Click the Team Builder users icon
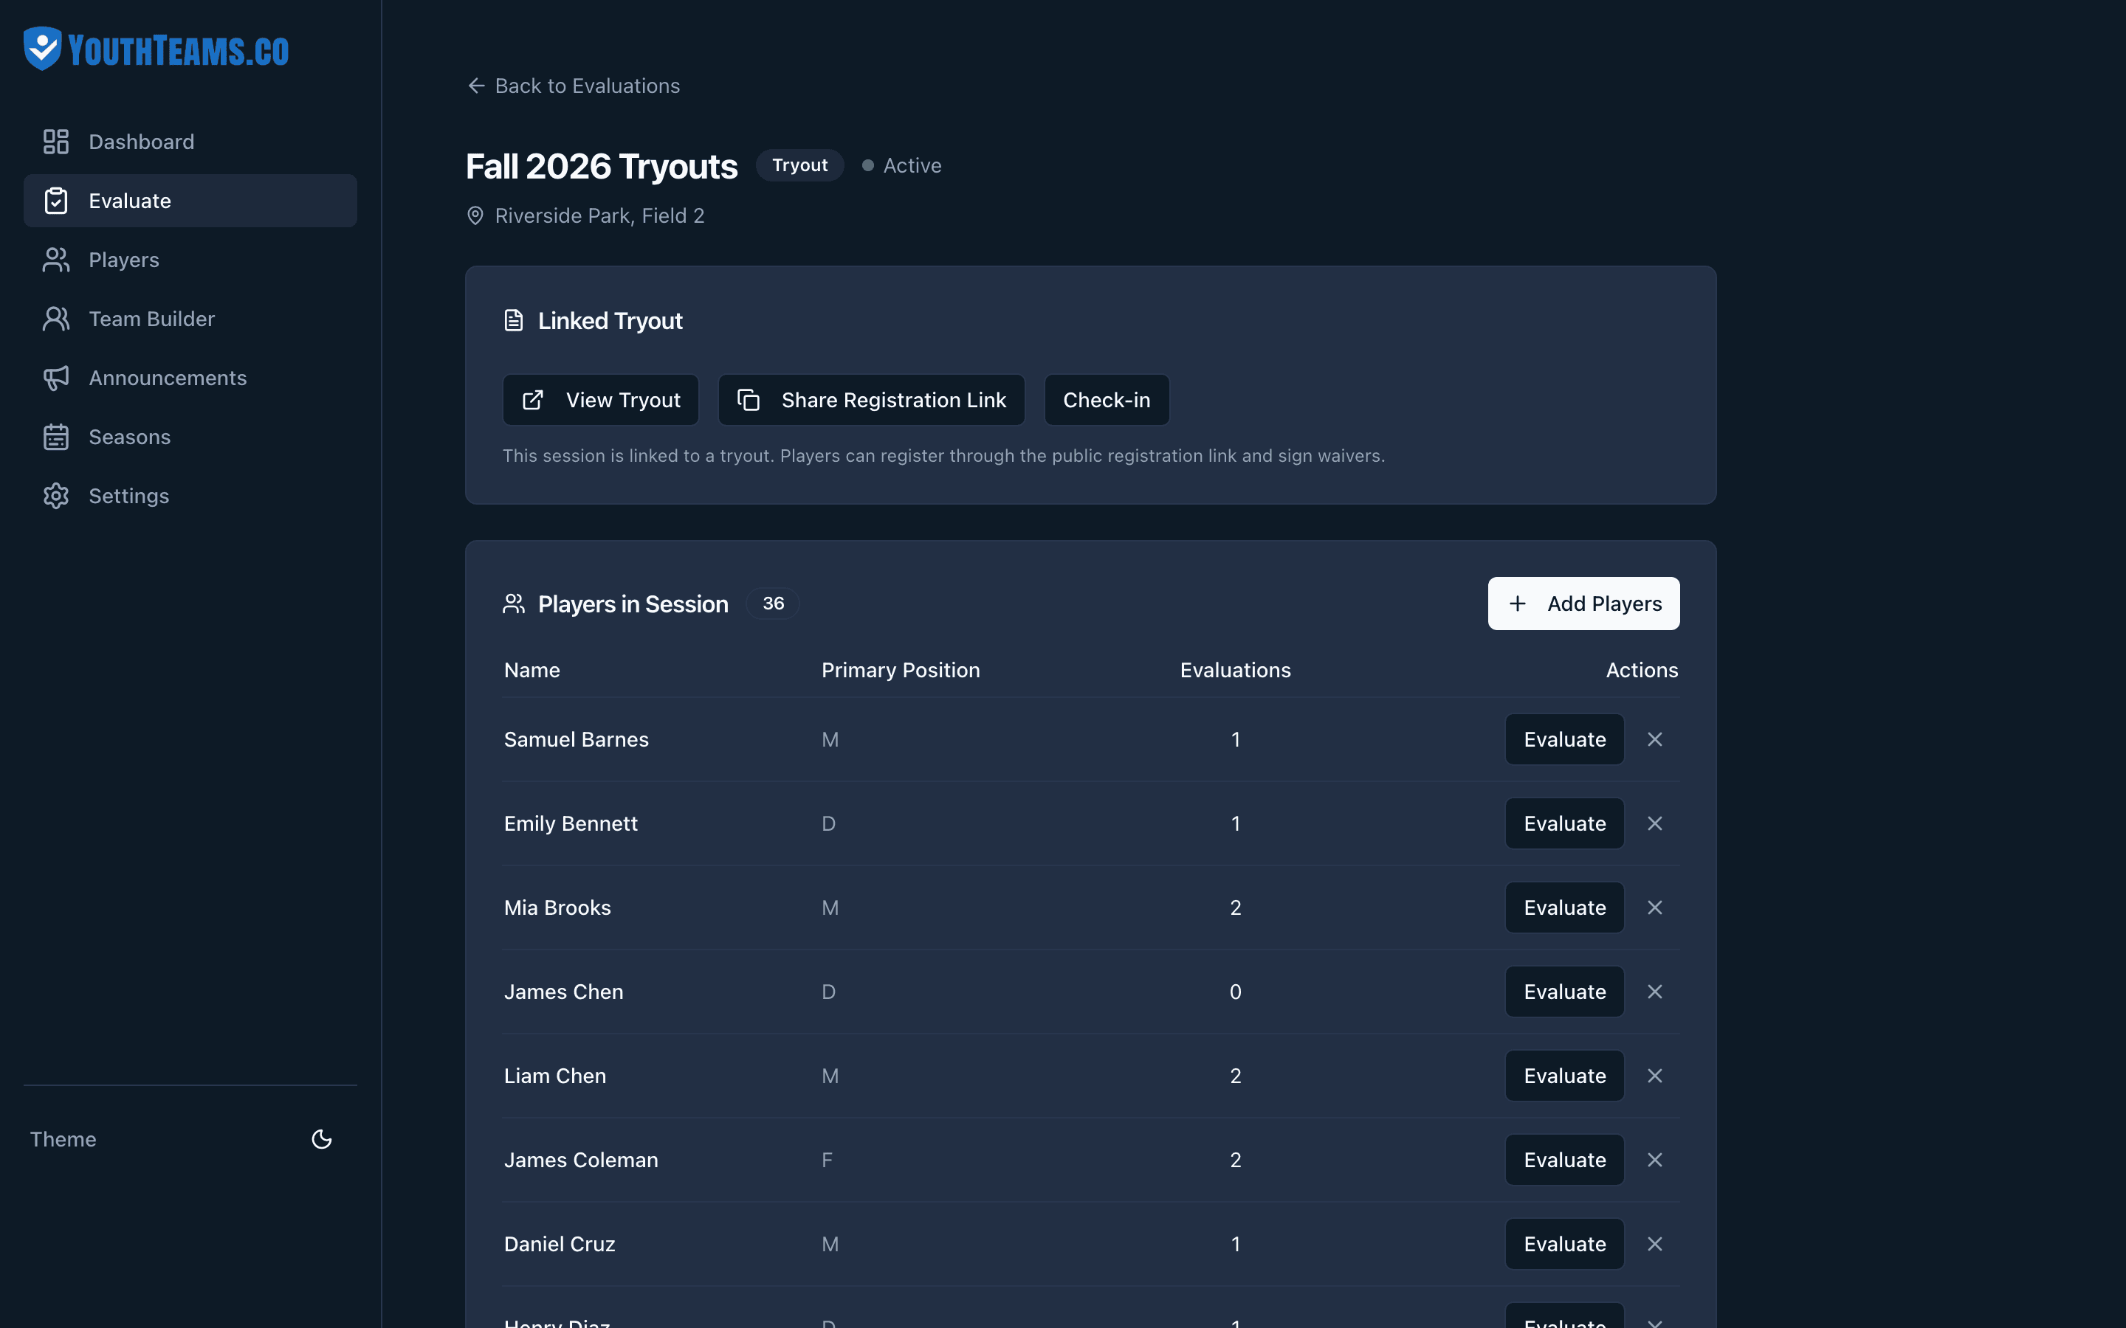 (56, 319)
